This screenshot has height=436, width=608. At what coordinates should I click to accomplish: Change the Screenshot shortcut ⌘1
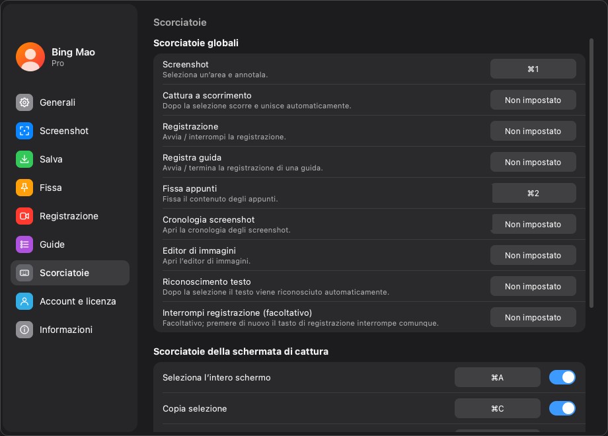coord(533,69)
